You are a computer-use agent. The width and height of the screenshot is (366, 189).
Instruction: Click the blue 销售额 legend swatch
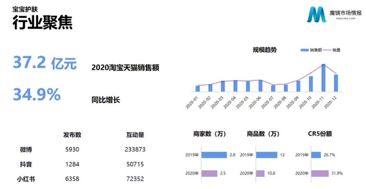304,50
